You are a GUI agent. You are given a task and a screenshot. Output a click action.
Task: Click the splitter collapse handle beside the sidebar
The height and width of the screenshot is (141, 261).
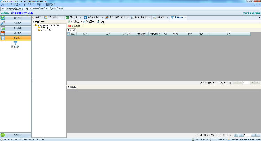[x=31, y=76]
